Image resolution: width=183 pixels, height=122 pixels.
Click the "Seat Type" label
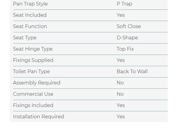(25, 38)
